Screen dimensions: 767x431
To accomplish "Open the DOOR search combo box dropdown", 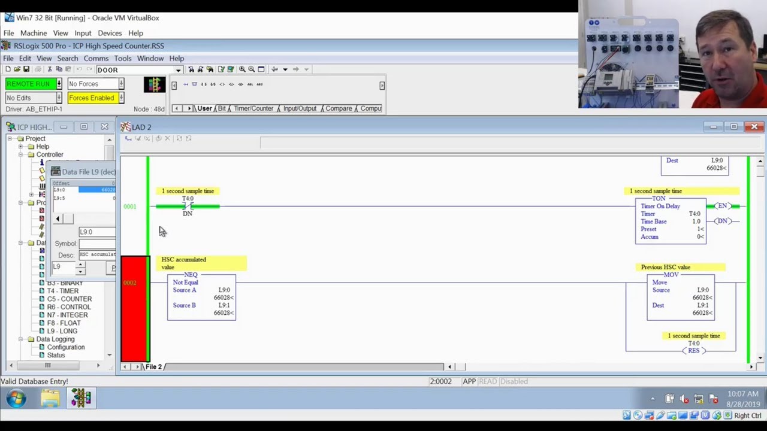I will 178,70.
